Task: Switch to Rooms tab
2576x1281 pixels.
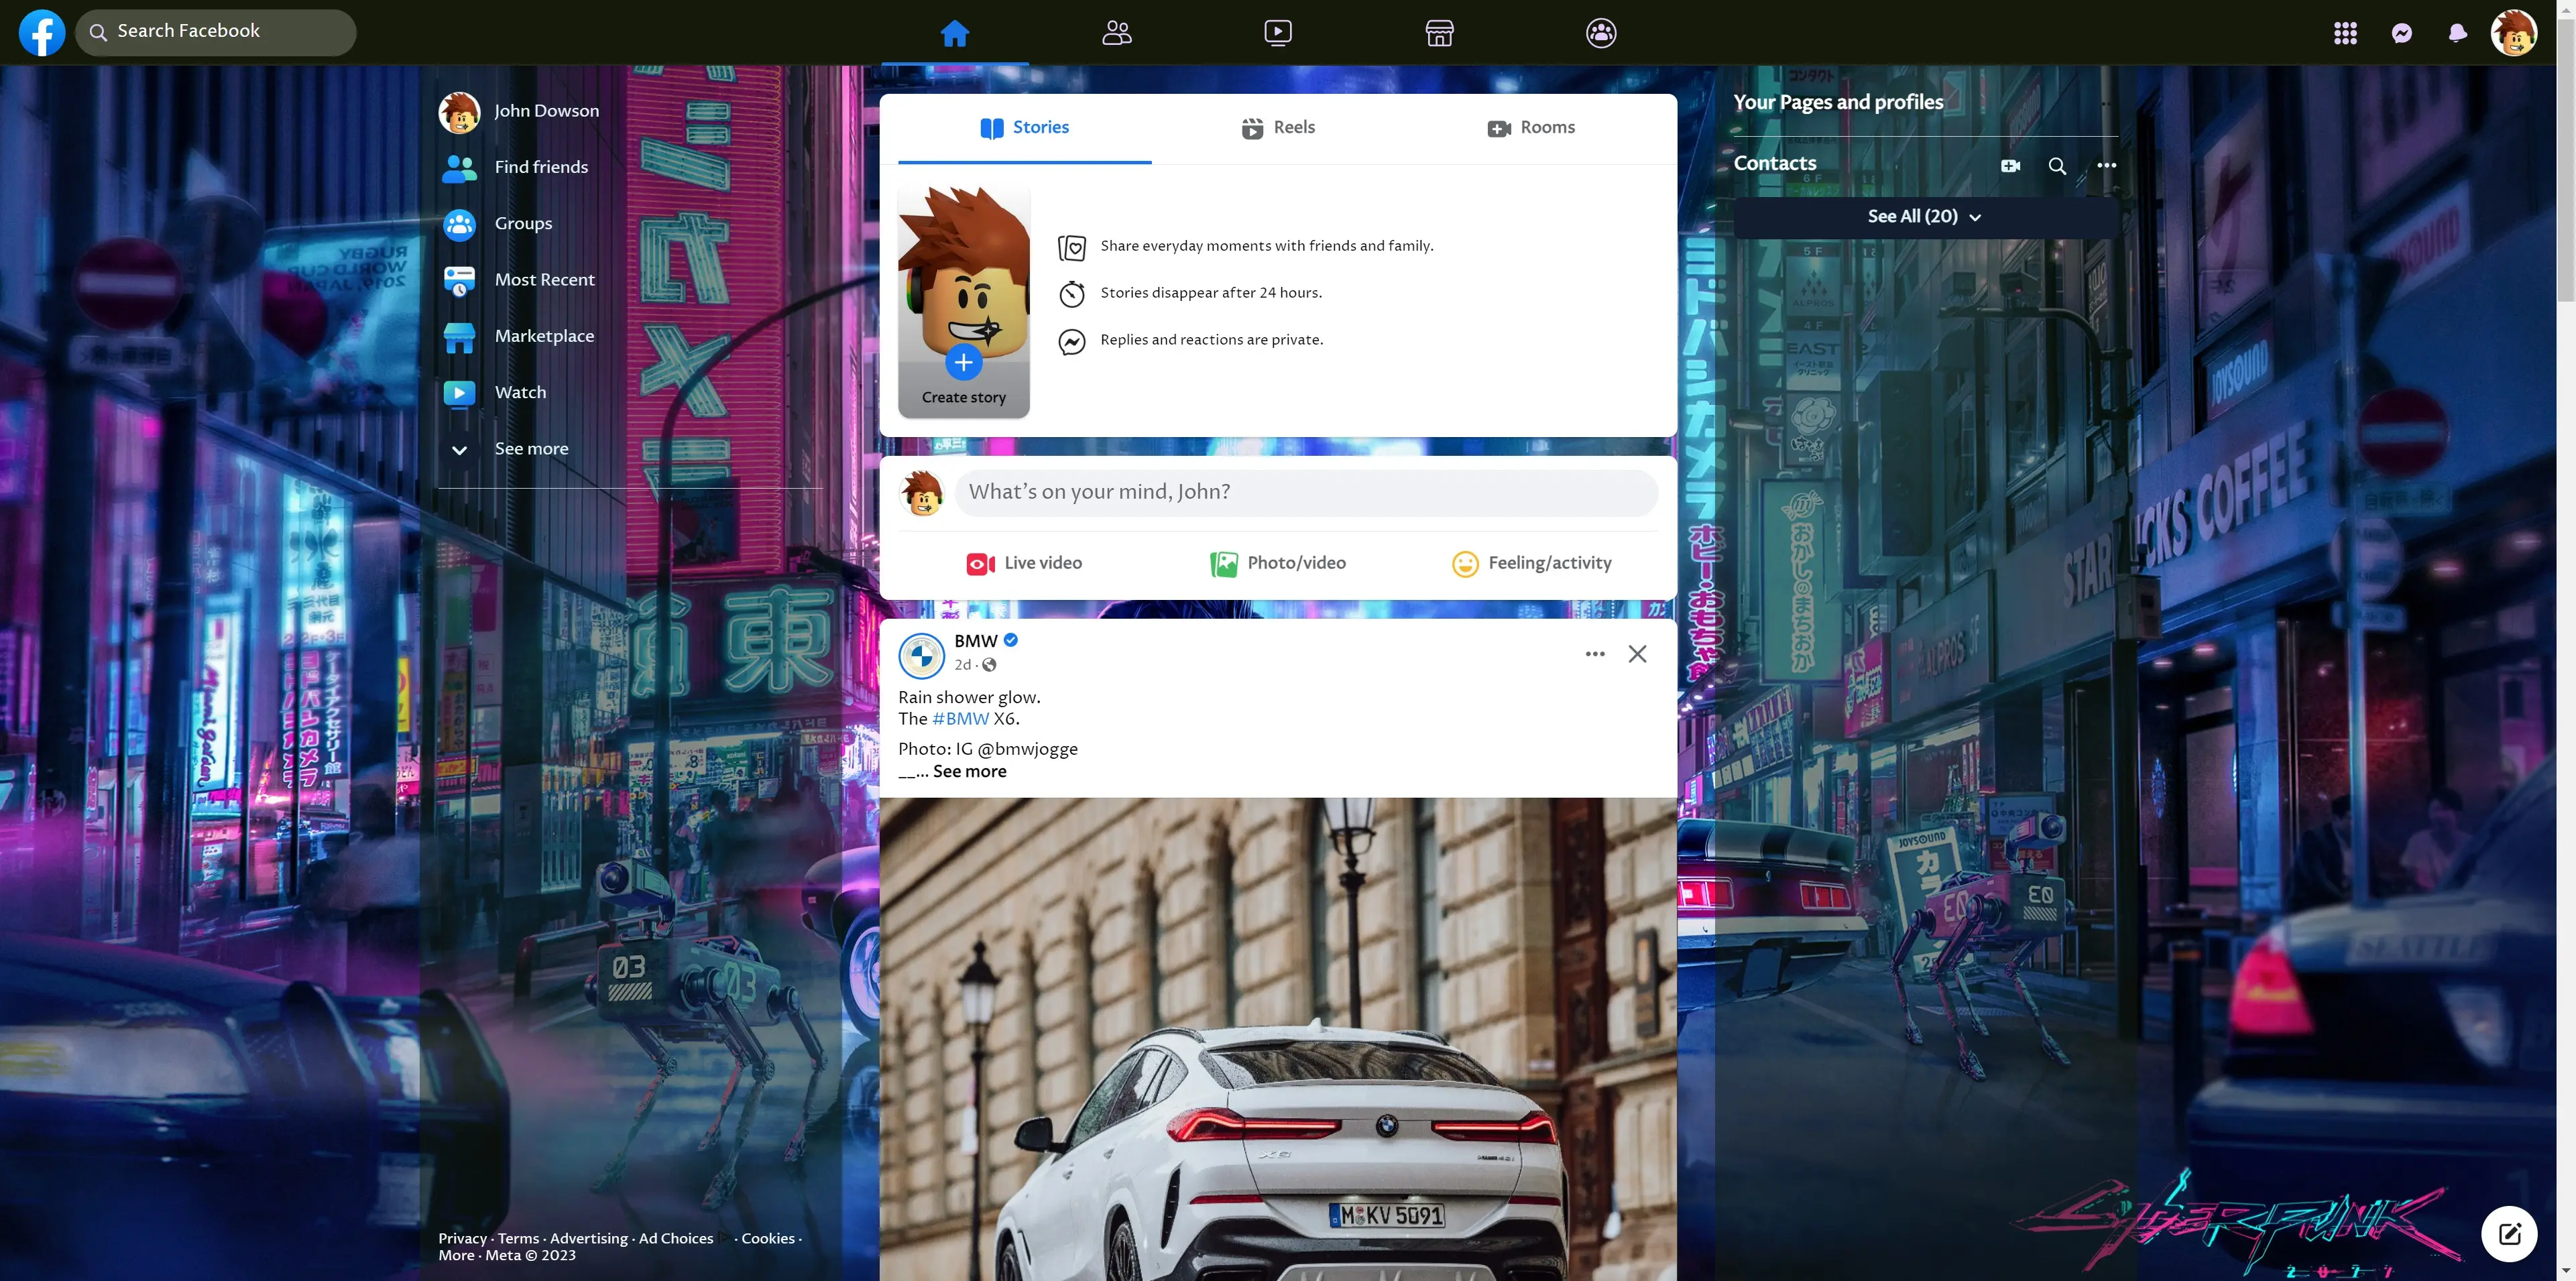Action: [x=1531, y=128]
